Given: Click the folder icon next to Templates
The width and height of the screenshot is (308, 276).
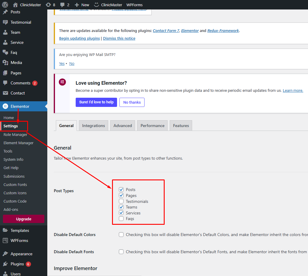Looking at the screenshot, I should [x=5, y=230].
